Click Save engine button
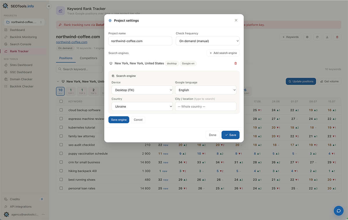Screen dimensions: 348x220 (x=119, y=120)
